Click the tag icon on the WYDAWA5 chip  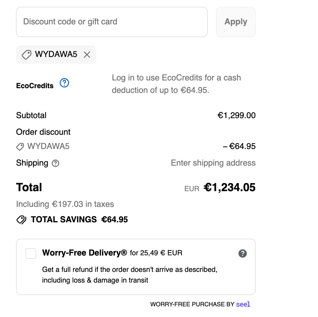pos(26,55)
